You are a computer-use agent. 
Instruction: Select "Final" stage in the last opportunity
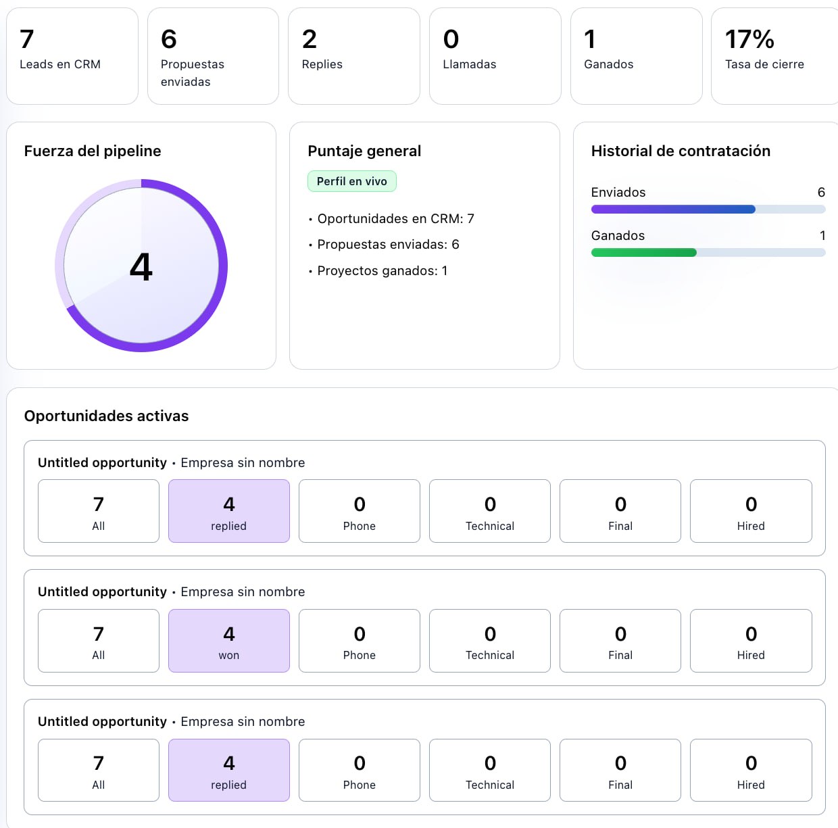point(620,771)
